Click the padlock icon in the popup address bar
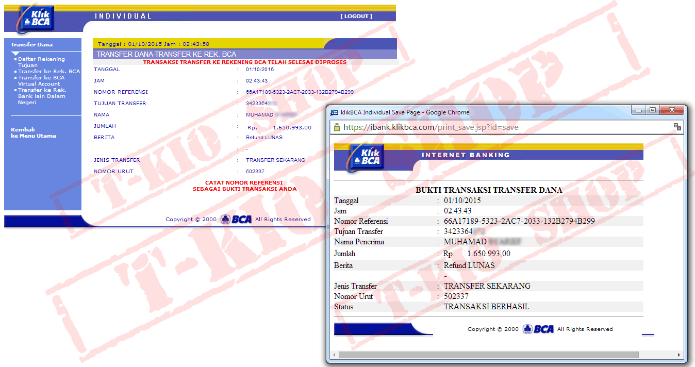 coord(337,127)
